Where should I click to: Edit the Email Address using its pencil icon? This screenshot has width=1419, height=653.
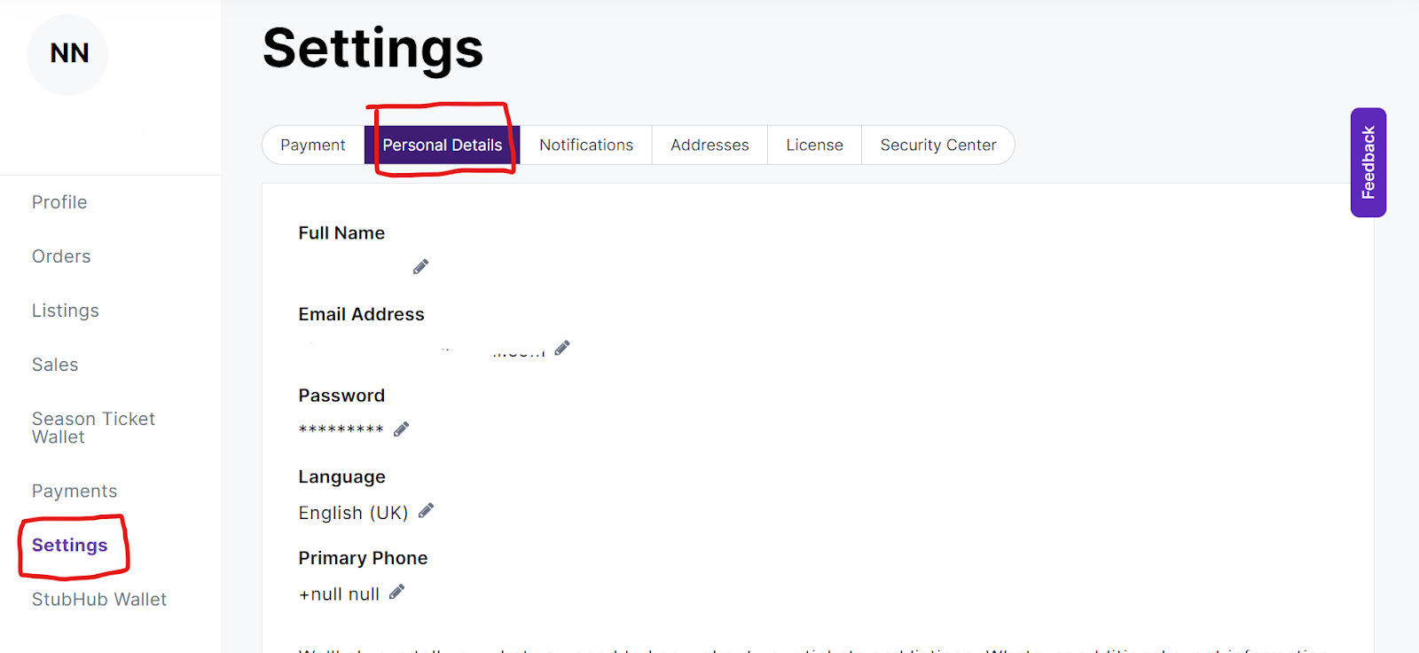pos(562,348)
